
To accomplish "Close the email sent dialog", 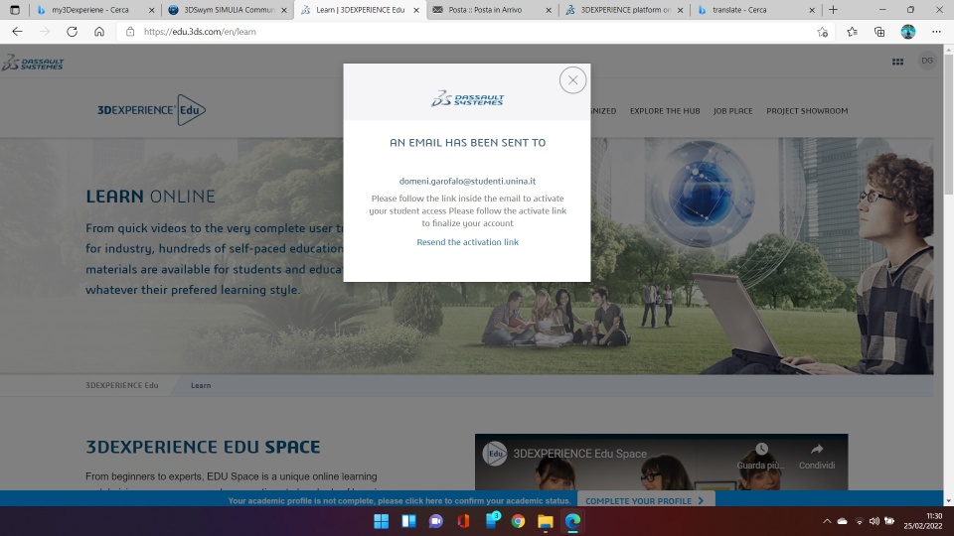I will tap(572, 80).
